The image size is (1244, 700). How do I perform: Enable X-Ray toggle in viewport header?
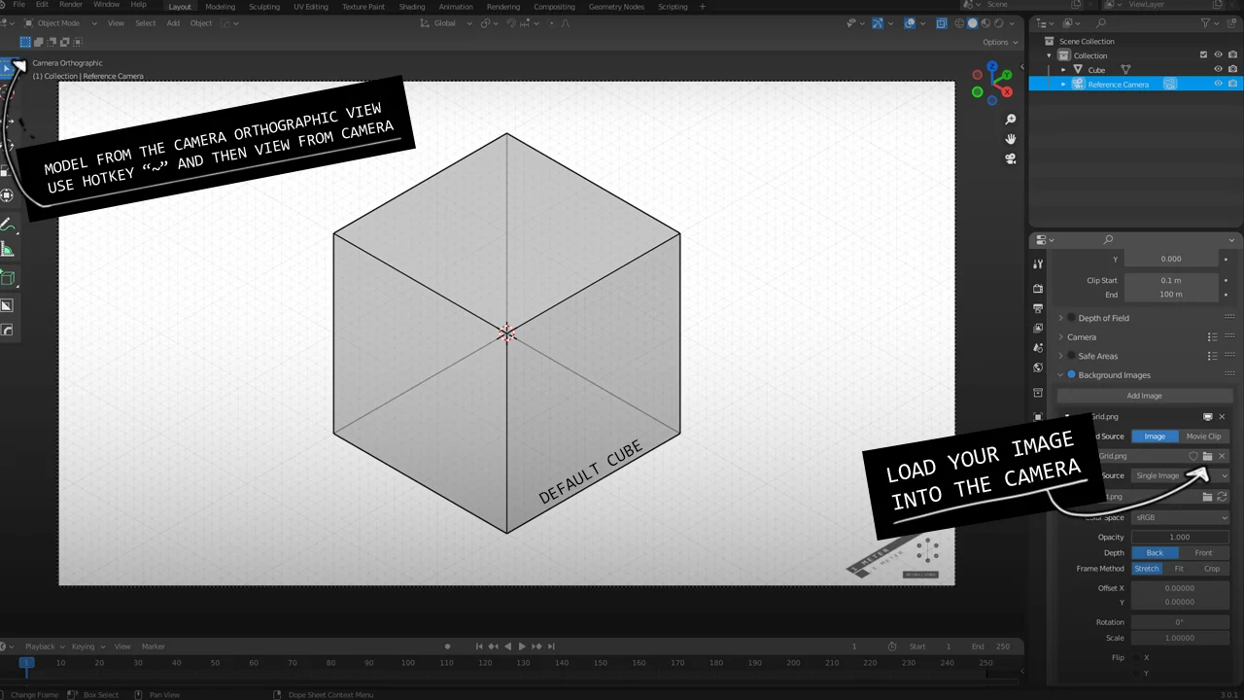[942, 23]
